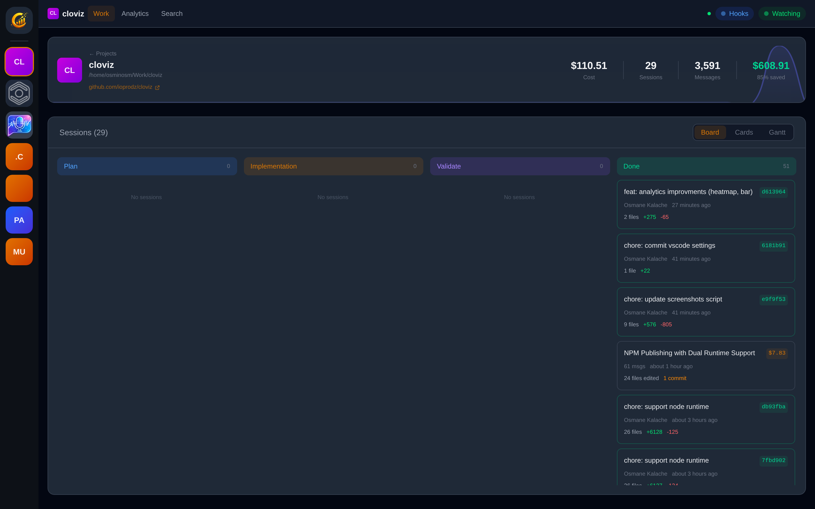This screenshot has width=815, height=509.
Task: Expand the Validate column header
Action: (520, 166)
